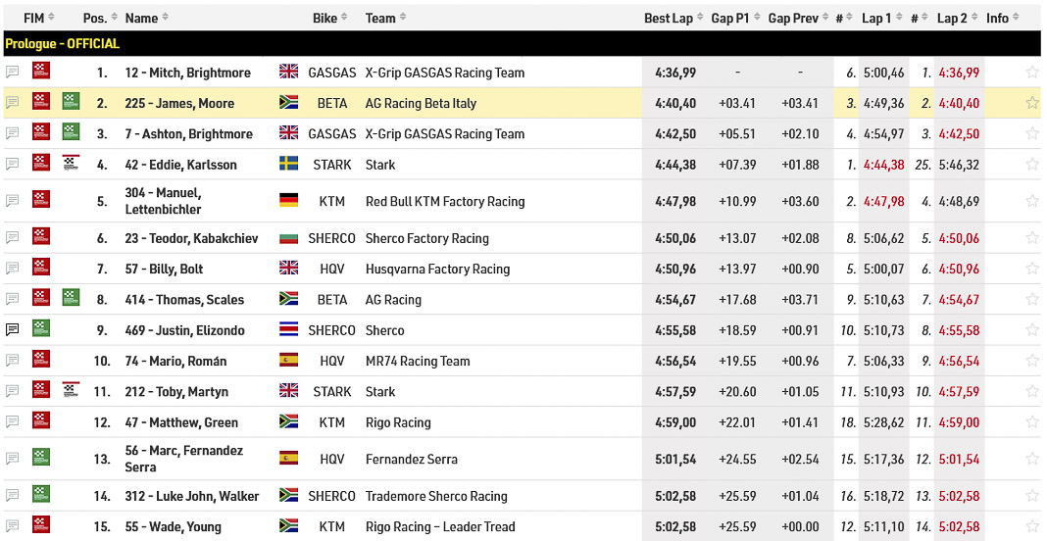Sort by Info column header
This screenshot has width=1047, height=541.
click(x=1002, y=18)
